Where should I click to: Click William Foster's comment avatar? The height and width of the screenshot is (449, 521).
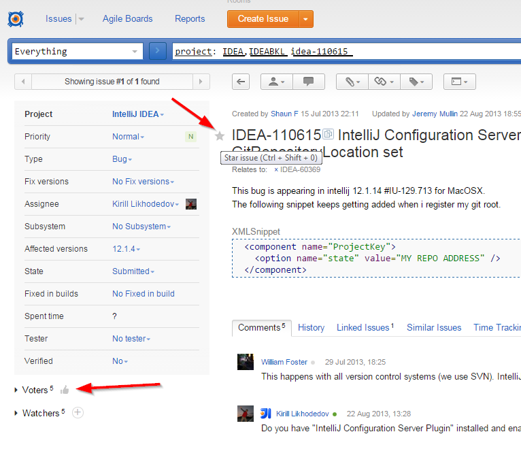click(x=246, y=362)
